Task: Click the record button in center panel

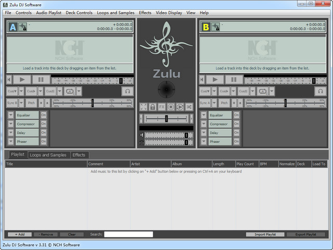Action: pos(171,107)
